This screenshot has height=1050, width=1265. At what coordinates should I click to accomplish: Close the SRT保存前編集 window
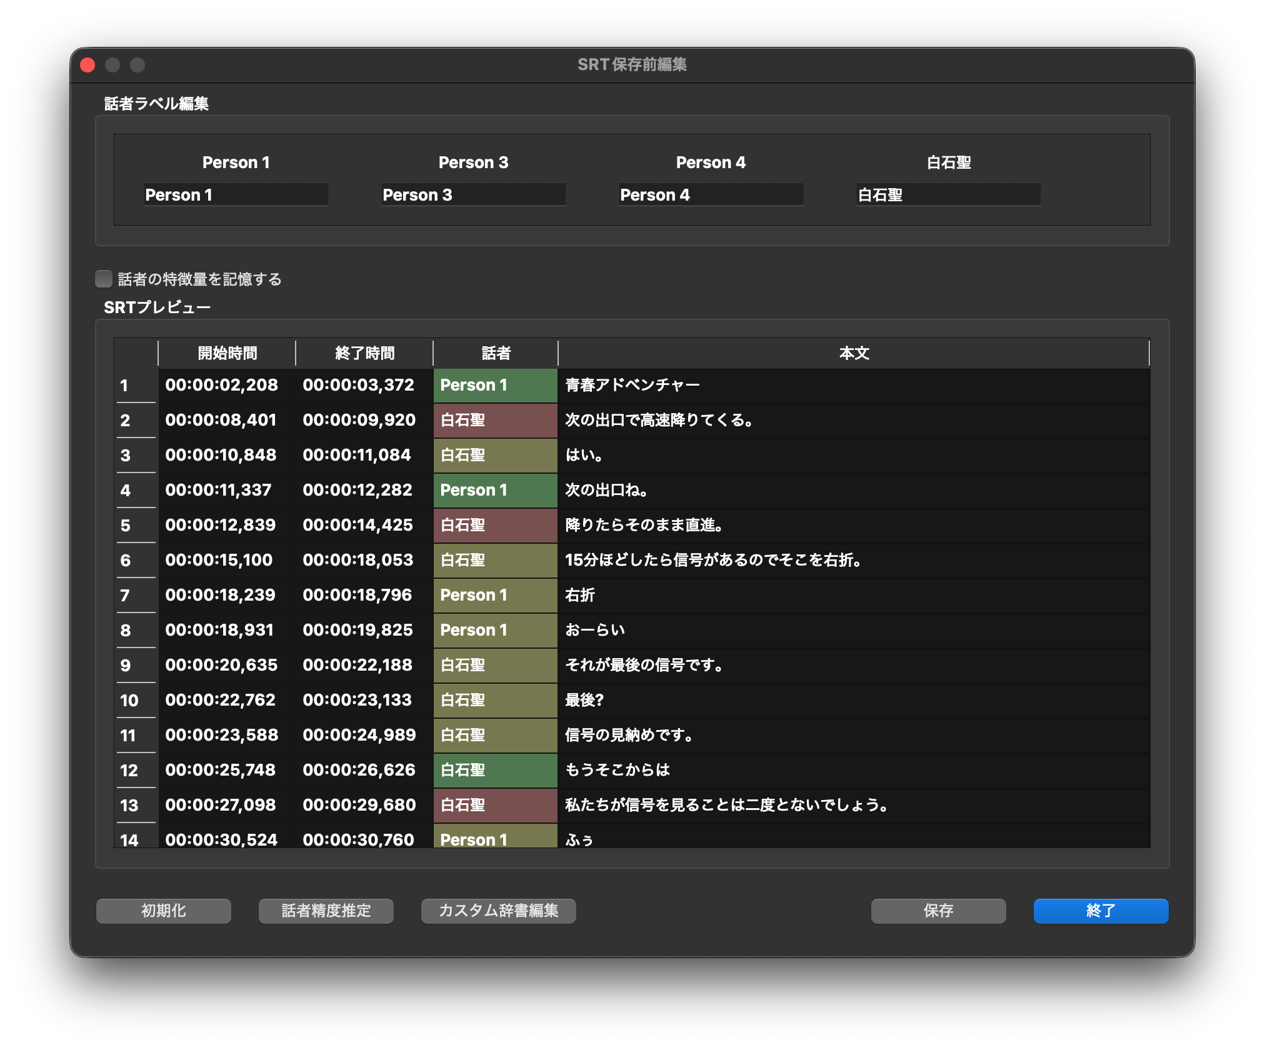88,65
